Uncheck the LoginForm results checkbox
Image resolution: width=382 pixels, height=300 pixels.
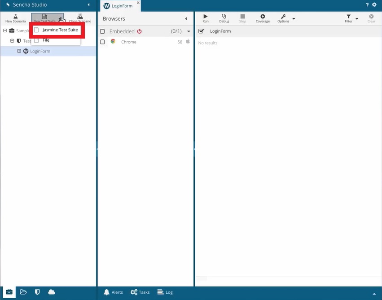coord(201,31)
